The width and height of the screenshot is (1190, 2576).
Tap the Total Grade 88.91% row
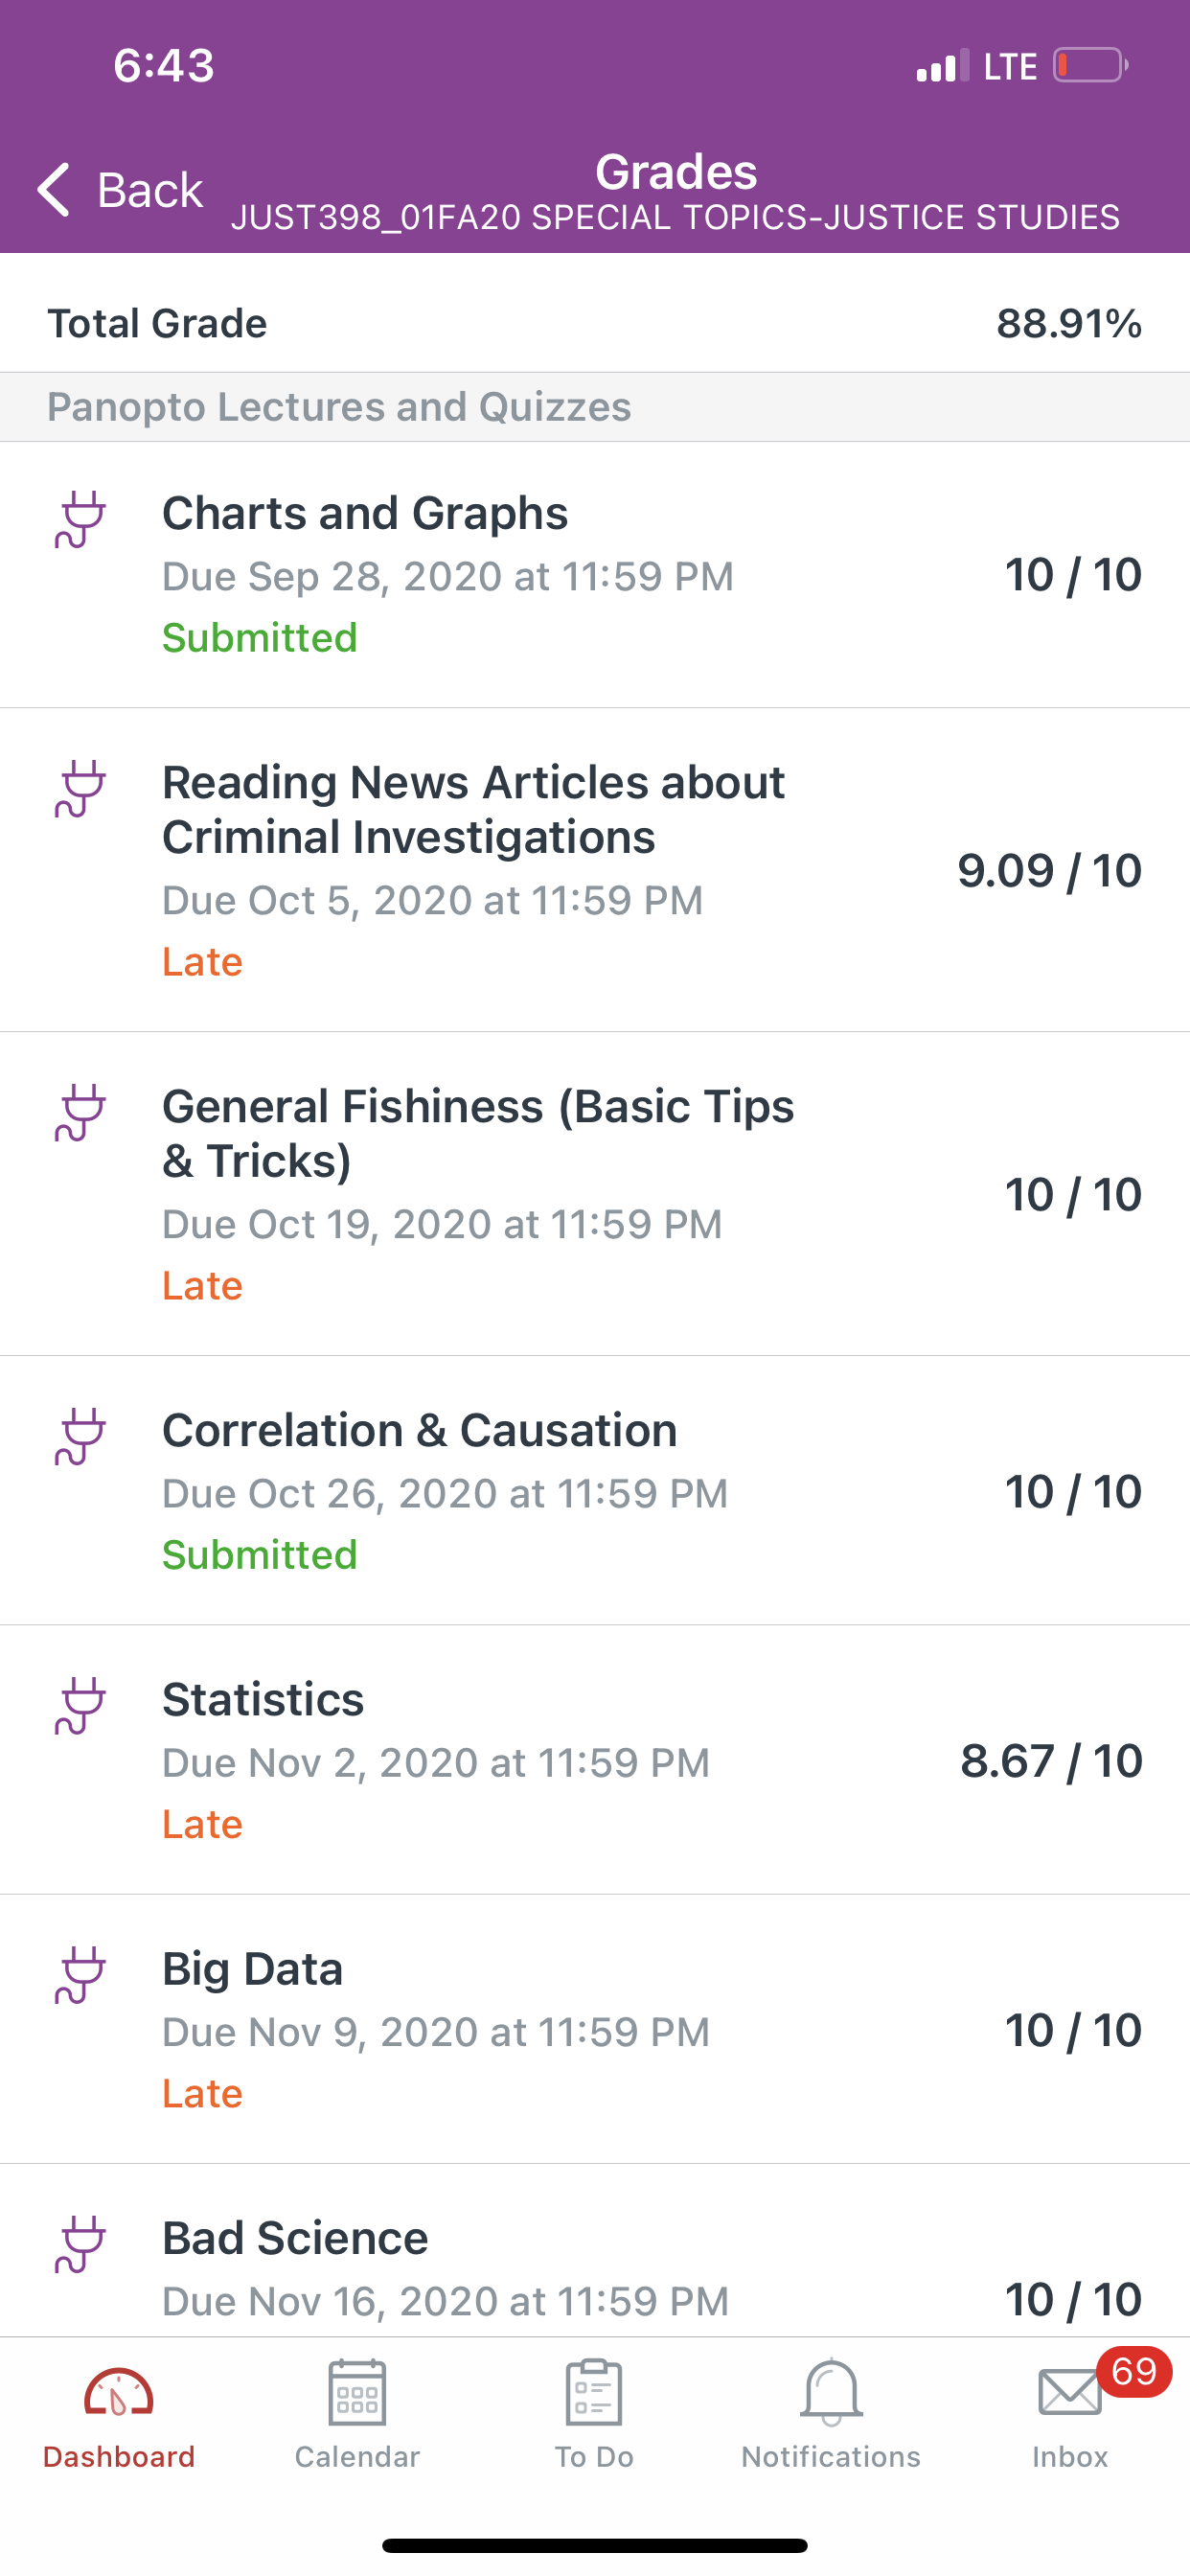coord(595,323)
